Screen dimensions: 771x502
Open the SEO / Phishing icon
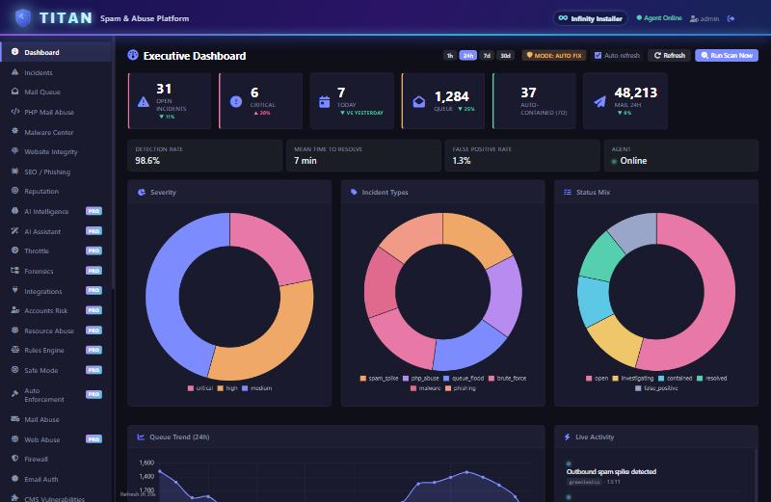point(14,172)
